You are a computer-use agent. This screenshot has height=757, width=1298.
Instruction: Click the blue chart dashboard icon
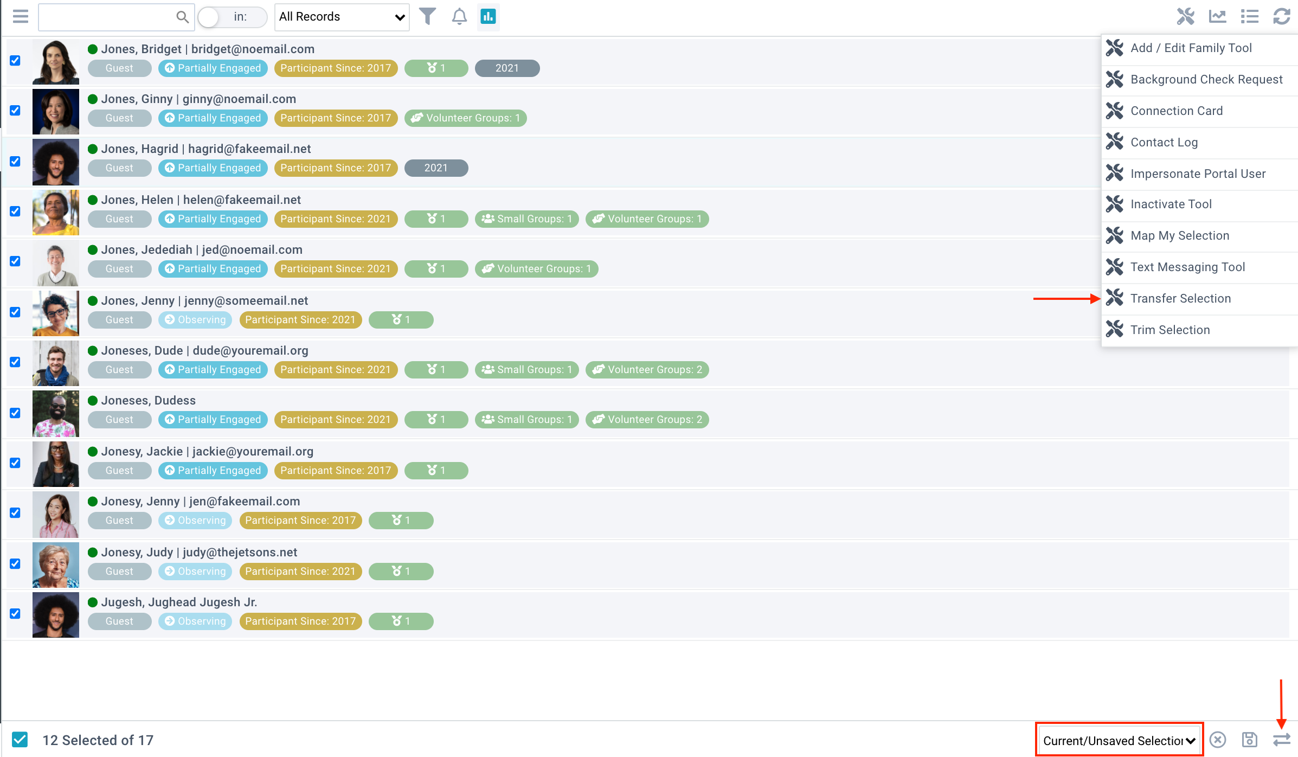point(488,16)
